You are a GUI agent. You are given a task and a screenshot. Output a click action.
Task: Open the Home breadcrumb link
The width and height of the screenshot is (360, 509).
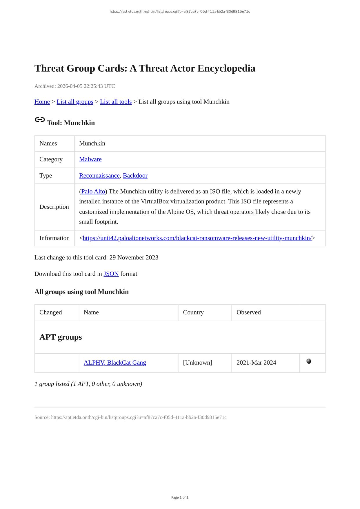tap(42, 102)
